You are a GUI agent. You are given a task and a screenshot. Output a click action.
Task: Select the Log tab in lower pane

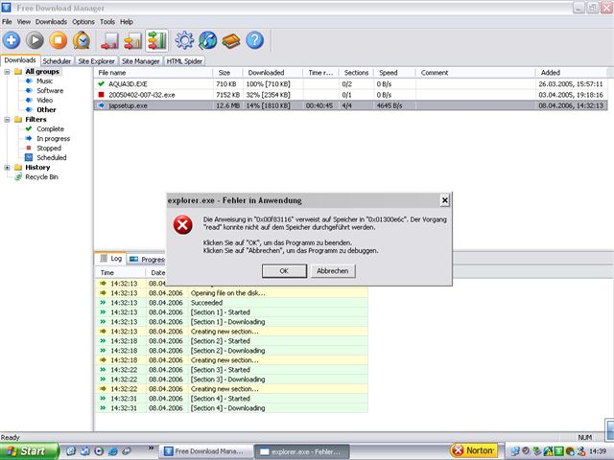click(x=111, y=259)
